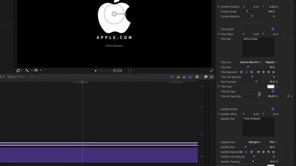The width and height of the screenshot is (296, 166).
Task: Click the Title All Caps Size value
Action: tap(271, 96)
